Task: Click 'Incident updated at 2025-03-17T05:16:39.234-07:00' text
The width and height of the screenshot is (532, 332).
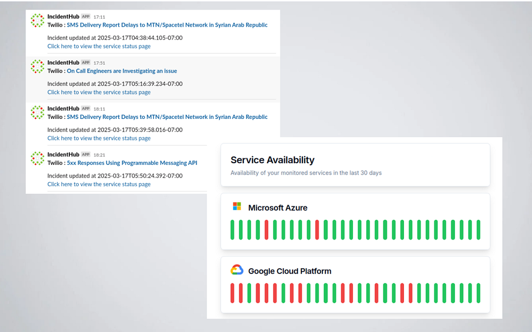Action: 115,84
